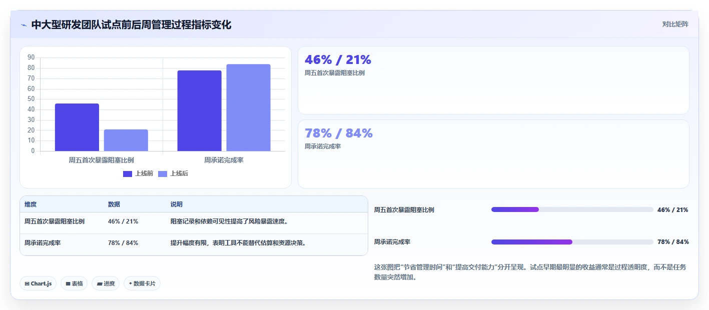
Task: Click the 对比矩阵 label in header
Action: [x=675, y=24]
